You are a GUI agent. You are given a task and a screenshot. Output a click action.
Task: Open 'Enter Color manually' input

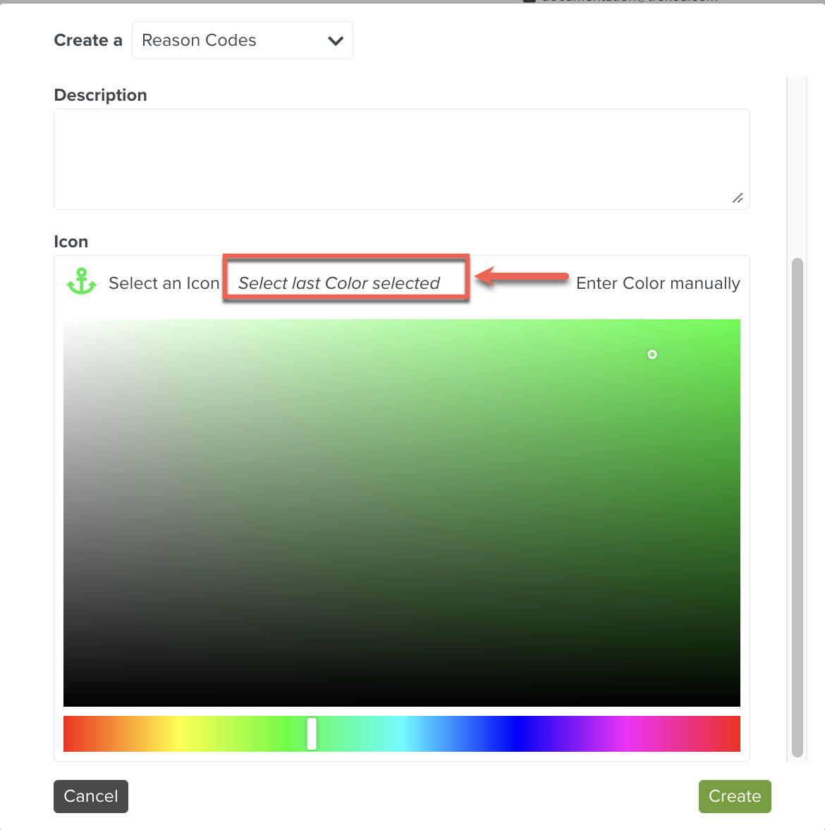click(x=658, y=283)
